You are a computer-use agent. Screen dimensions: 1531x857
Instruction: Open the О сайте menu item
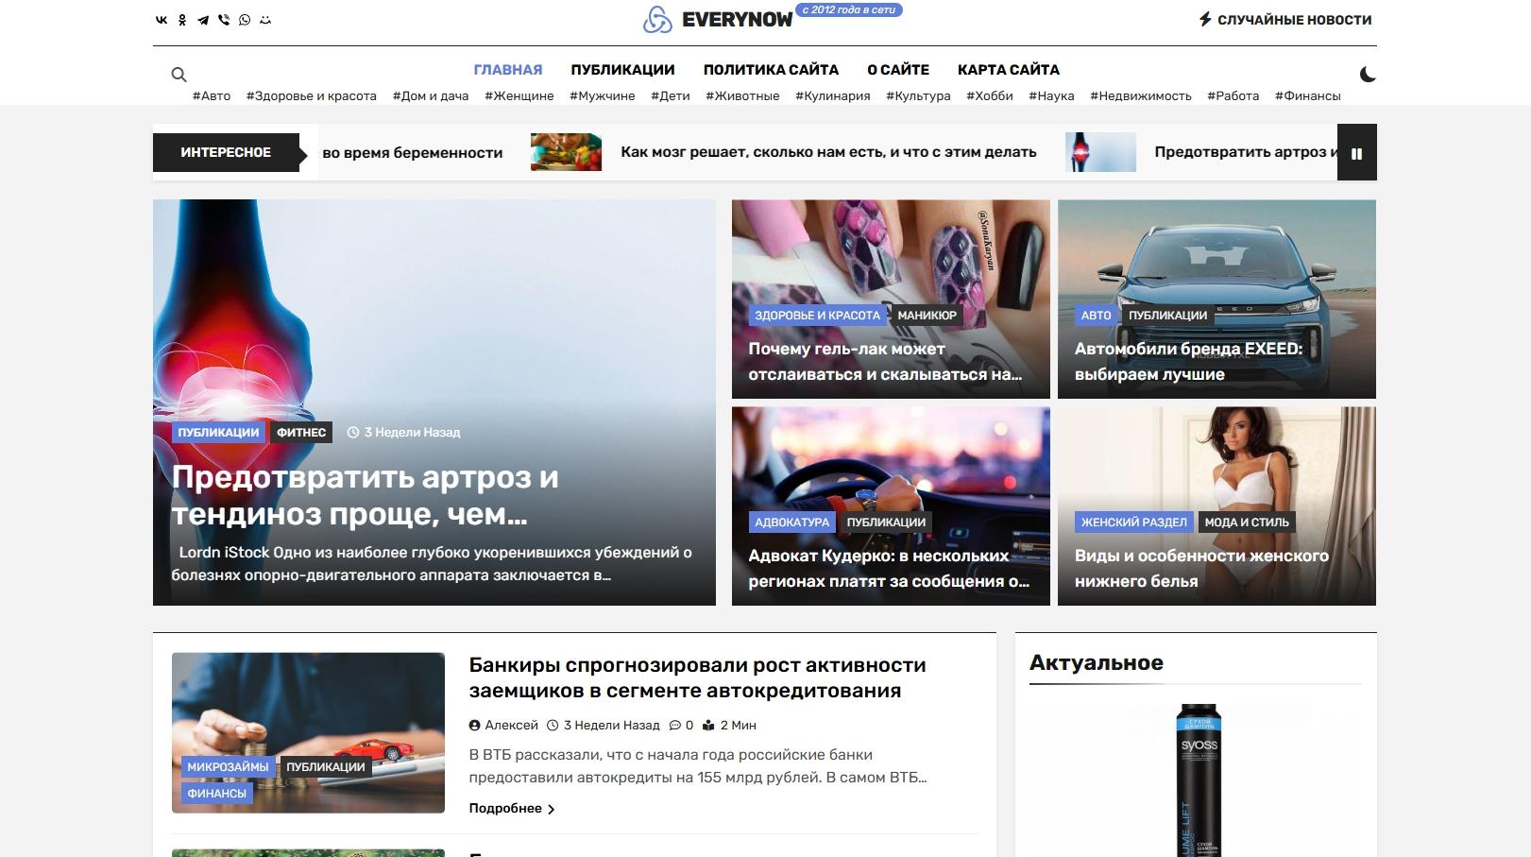point(898,70)
